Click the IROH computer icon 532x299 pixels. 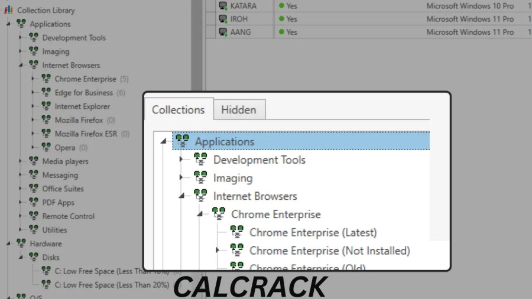tap(223, 19)
